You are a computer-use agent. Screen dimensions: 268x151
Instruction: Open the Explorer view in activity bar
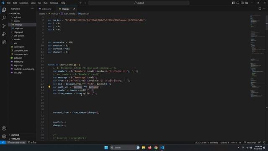coord(4,10)
